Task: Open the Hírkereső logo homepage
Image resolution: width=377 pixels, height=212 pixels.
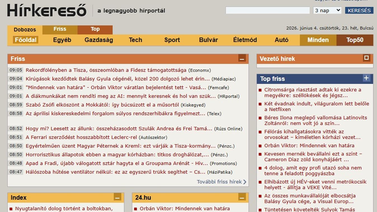Action: click(x=47, y=11)
